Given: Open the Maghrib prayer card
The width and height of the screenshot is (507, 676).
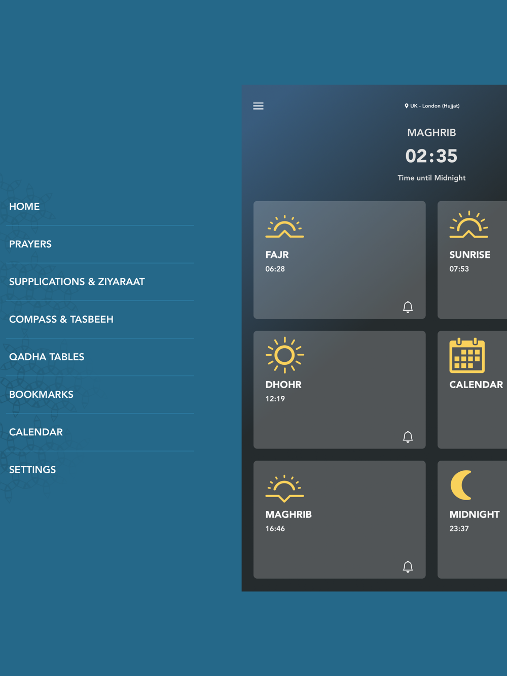Looking at the screenshot, I should [x=340, y=519].
